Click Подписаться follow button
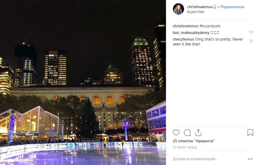 (232, 7)
